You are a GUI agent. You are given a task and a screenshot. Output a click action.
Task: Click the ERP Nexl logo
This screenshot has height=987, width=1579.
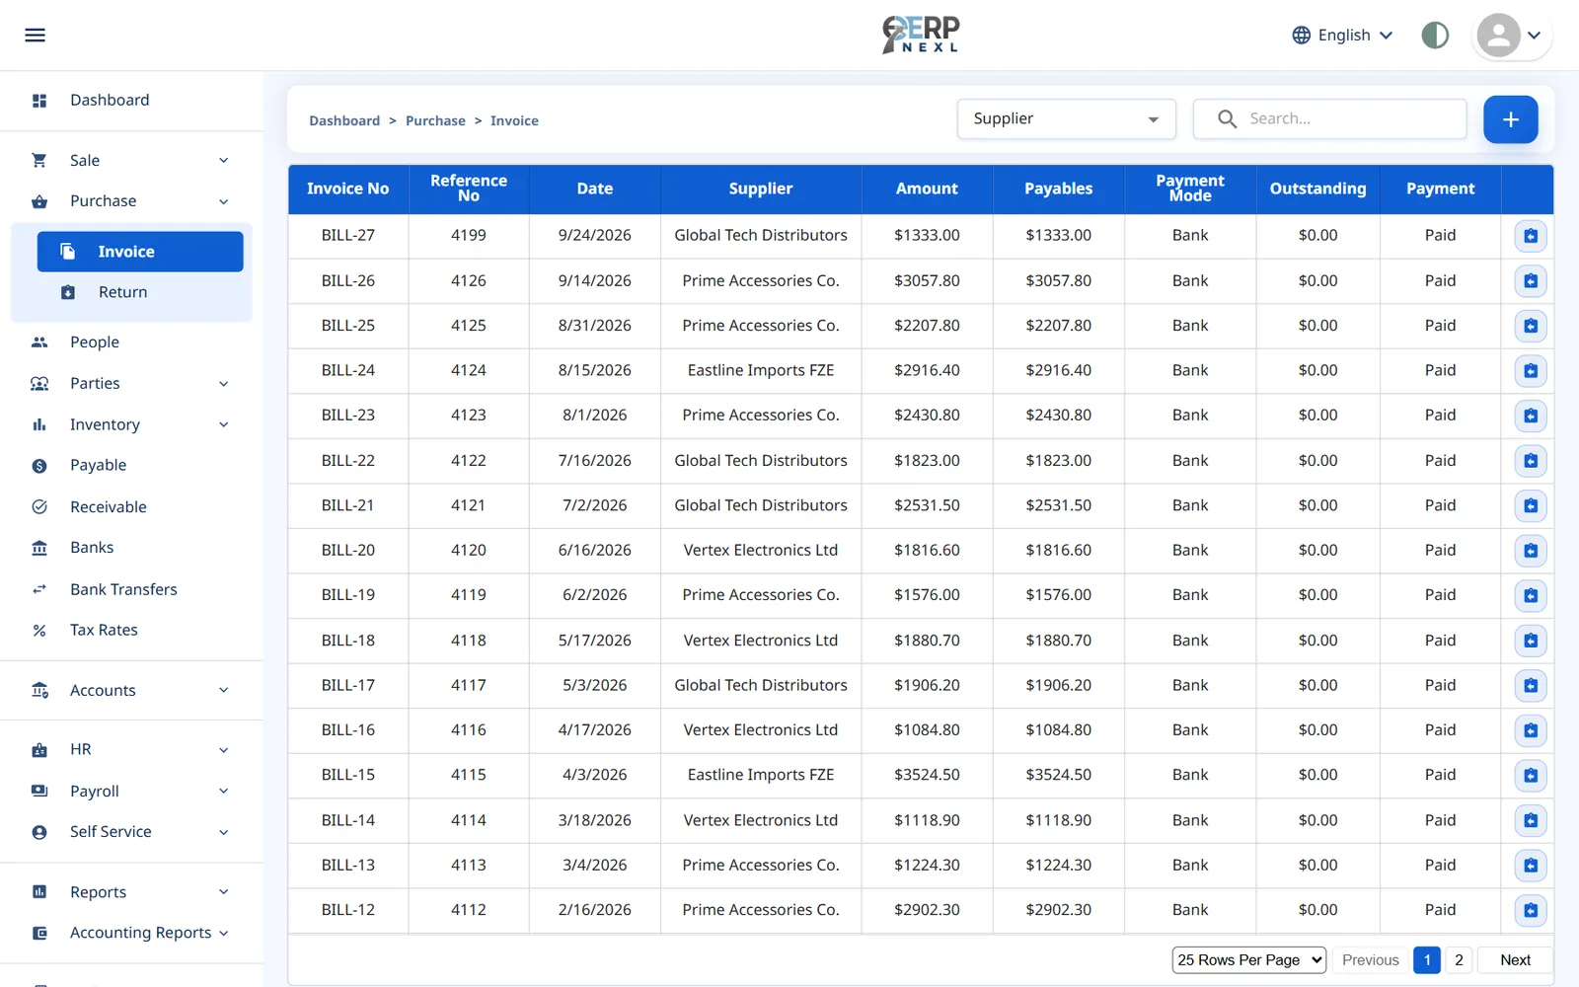[x=921, y=35]
